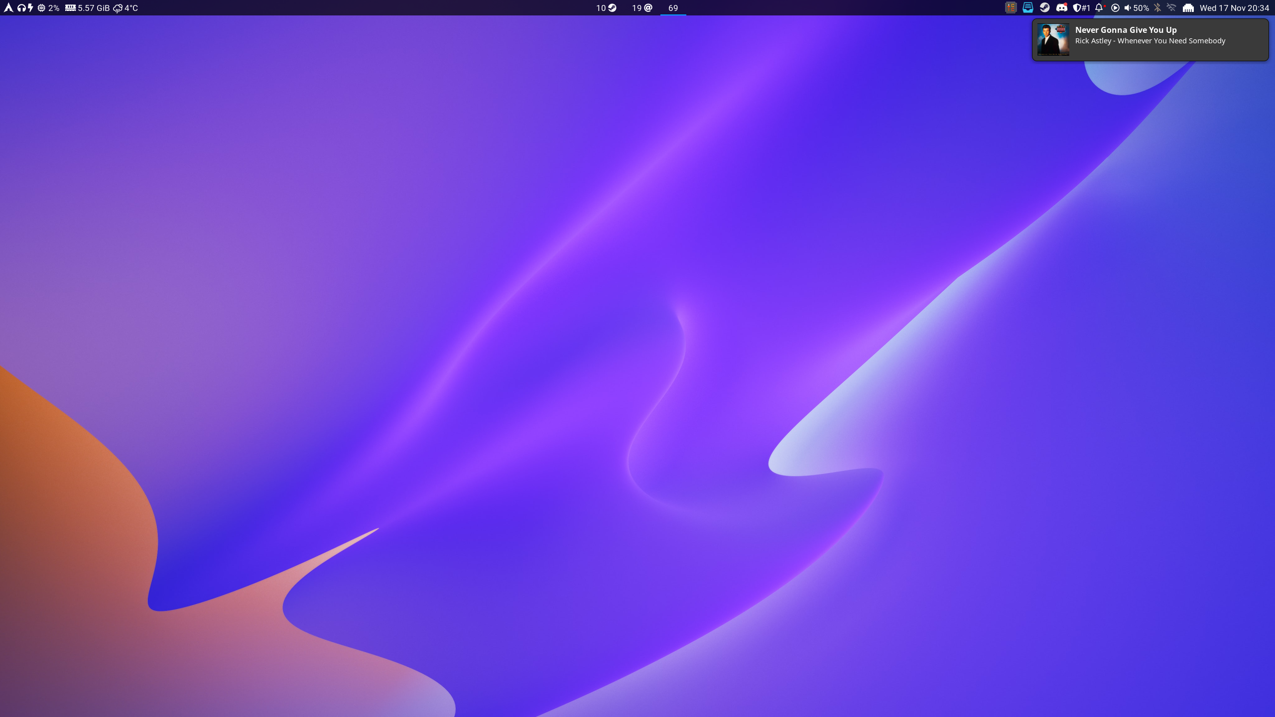Open the blue inbox tray icon
Image resolution: width=1275 pixels, height=717 pixels.
[1027, 7]
